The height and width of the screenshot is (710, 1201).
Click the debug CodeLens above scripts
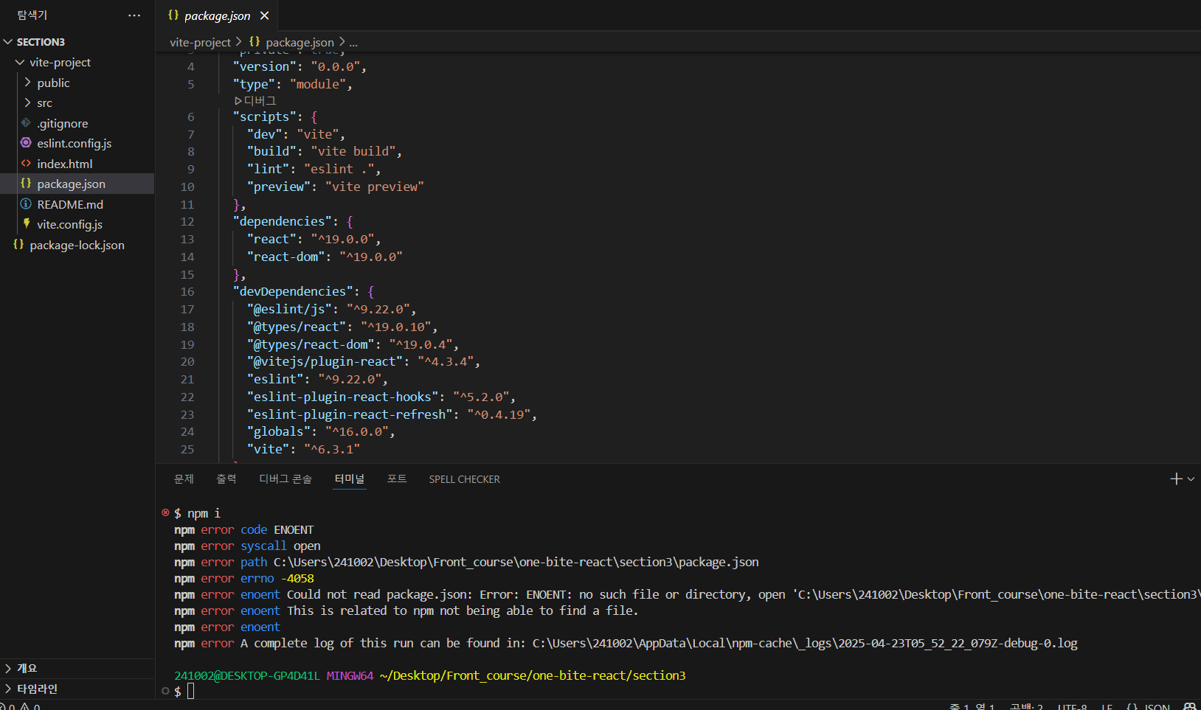[x=255, y=100]
